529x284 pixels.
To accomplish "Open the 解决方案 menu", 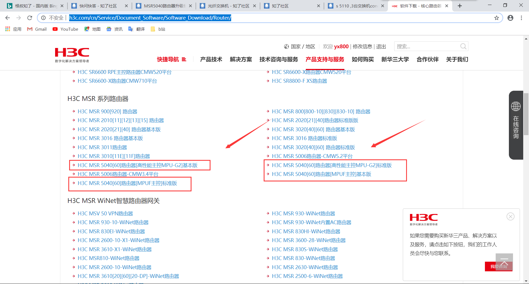I will pyautogui.click(x=241, y=59).
